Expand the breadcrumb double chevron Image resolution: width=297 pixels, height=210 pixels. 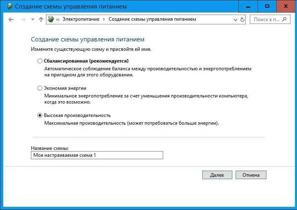click(x=58, y=19)
